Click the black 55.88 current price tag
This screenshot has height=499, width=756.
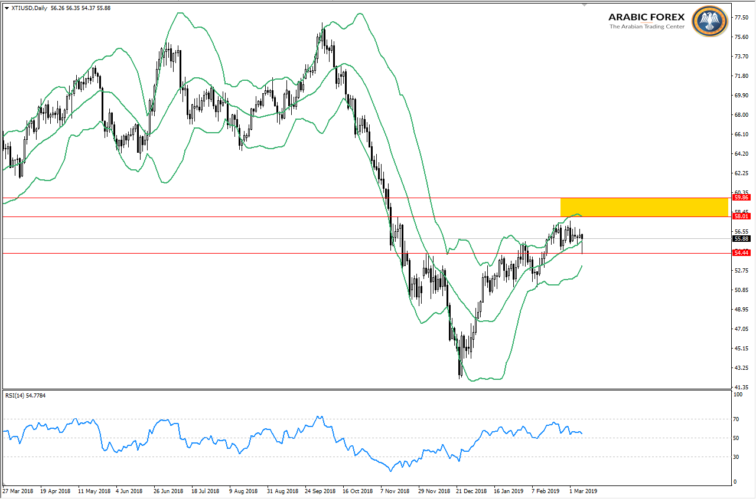click(x=741, y=238)
